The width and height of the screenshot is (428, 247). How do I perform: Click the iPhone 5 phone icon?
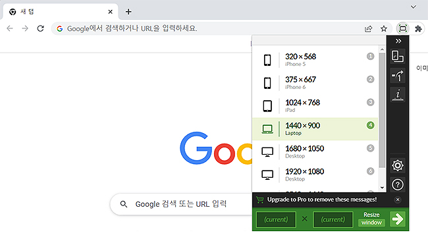tap(267, 60)
